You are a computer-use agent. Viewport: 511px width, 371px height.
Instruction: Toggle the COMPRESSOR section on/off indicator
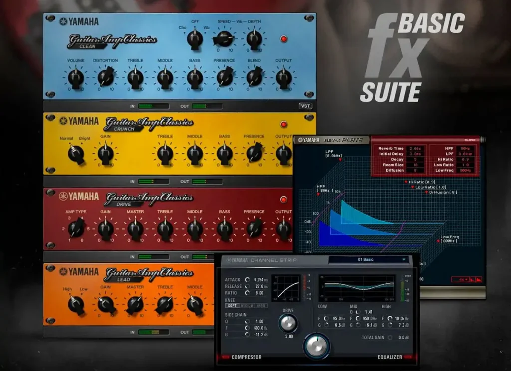(225, 357)
